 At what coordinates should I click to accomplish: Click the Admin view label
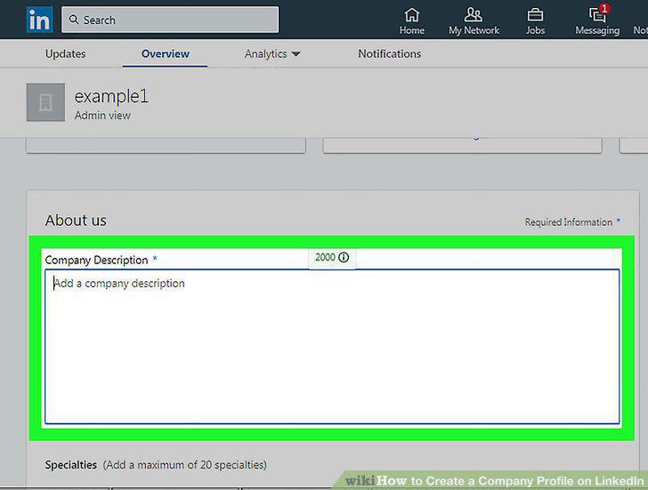coord(102,116)
